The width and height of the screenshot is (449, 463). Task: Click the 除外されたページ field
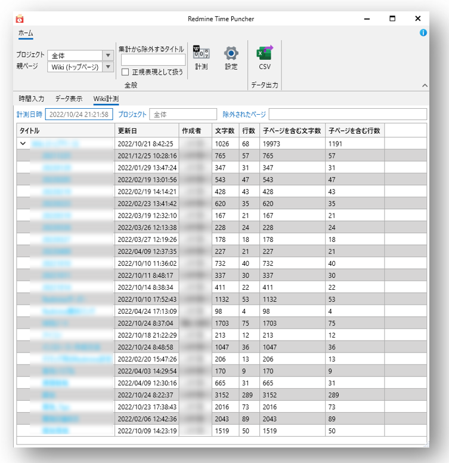coord(348,115)
